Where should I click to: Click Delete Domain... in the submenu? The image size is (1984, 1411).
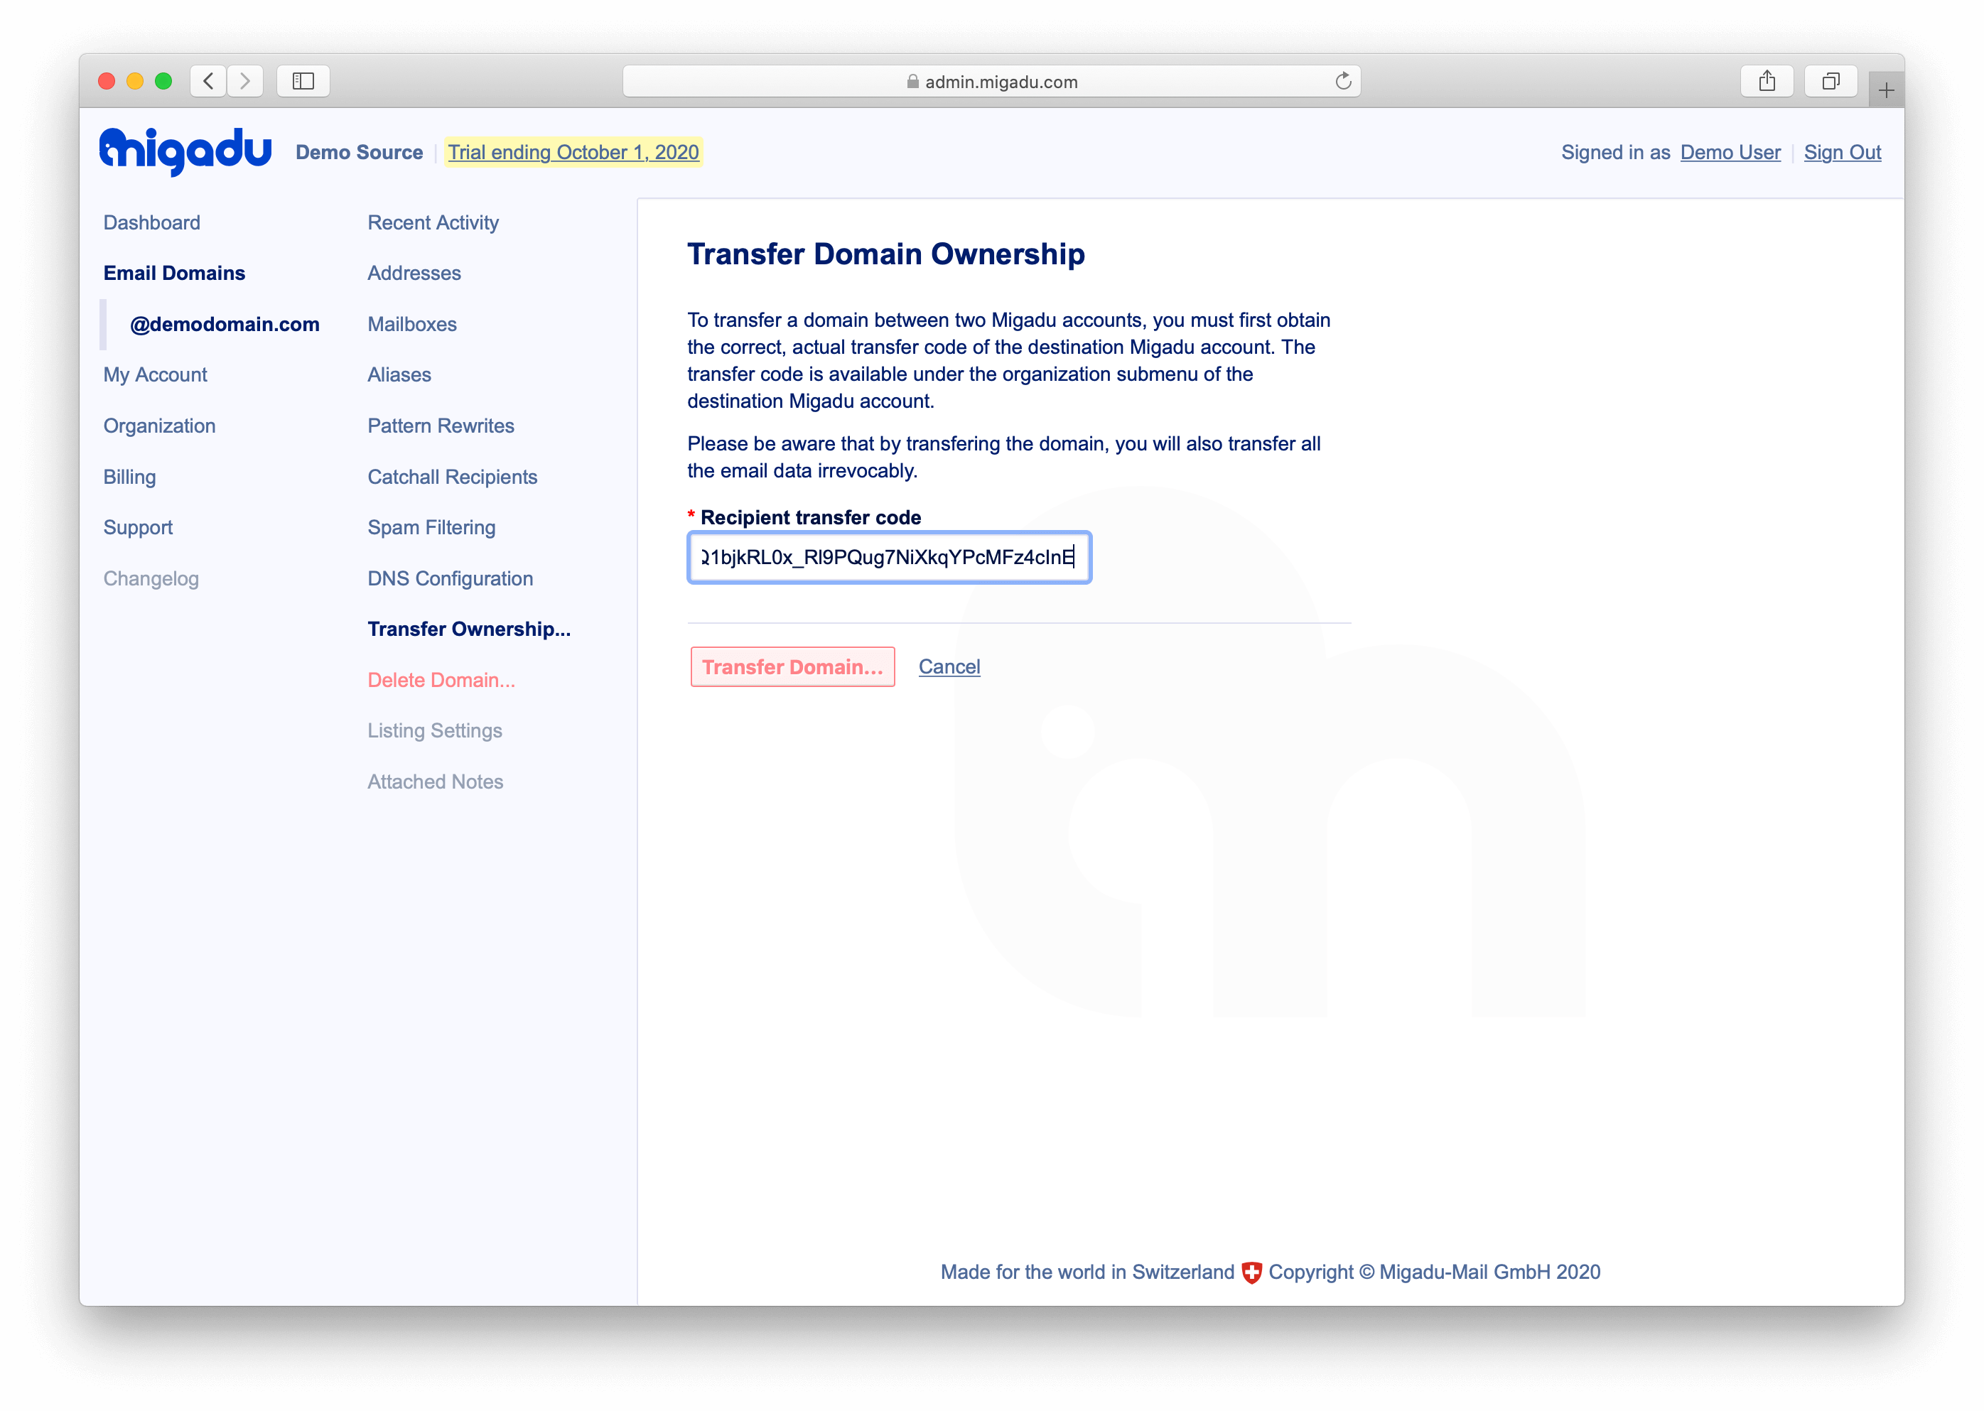[441, 681]
